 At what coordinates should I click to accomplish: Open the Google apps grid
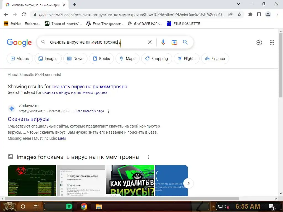tap(272, 42)
